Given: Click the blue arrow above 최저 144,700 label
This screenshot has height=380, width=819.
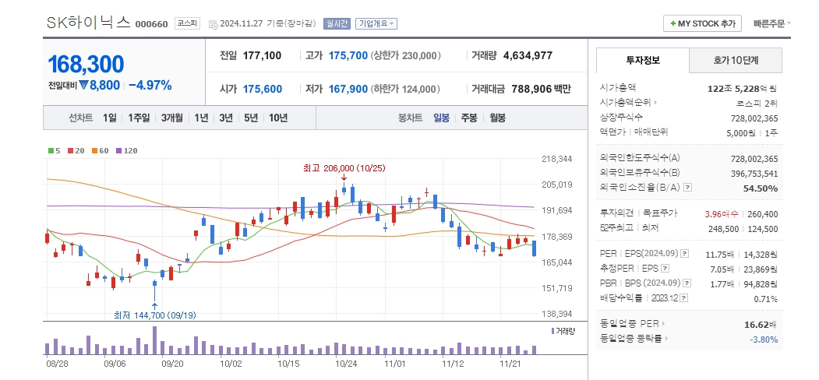Looking at the screenshot, I should tap(154, 306).
